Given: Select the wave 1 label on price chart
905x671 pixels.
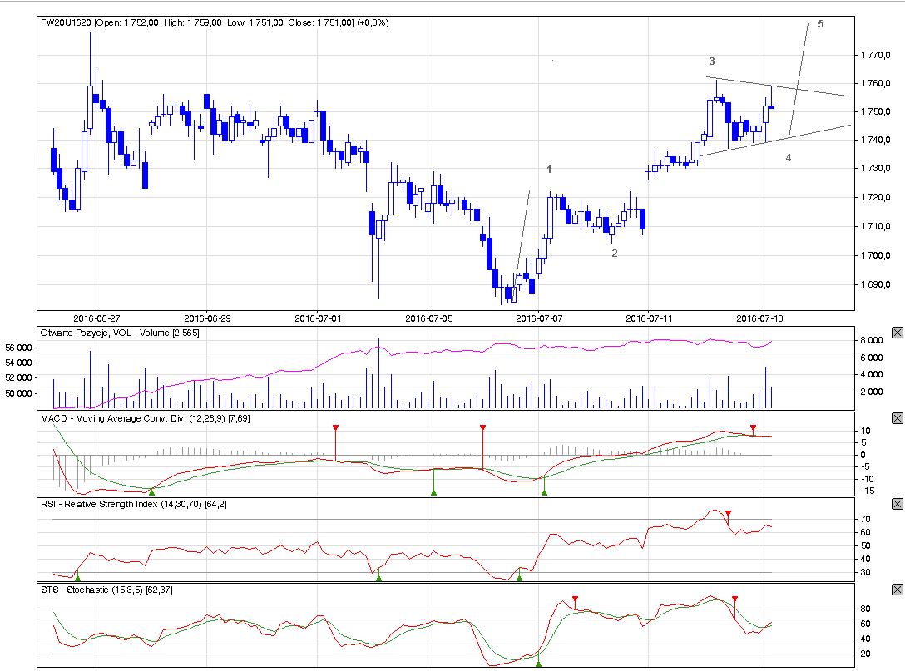Looking at the screenshot, I should [x=549, y=170].
